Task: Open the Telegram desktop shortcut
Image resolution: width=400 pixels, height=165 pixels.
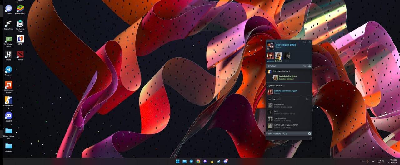Action: click(x=8, y=70)
